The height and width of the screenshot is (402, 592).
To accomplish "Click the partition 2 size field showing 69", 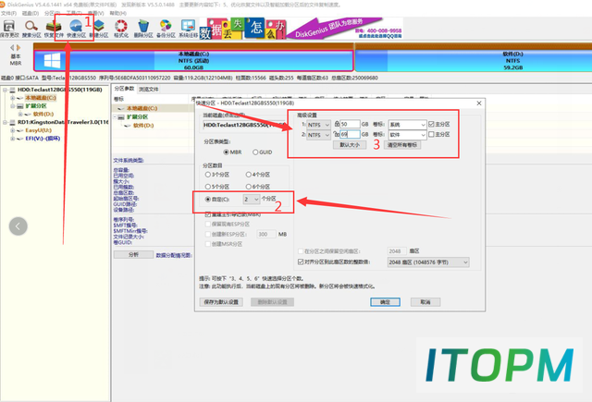I will coord(350,134).
